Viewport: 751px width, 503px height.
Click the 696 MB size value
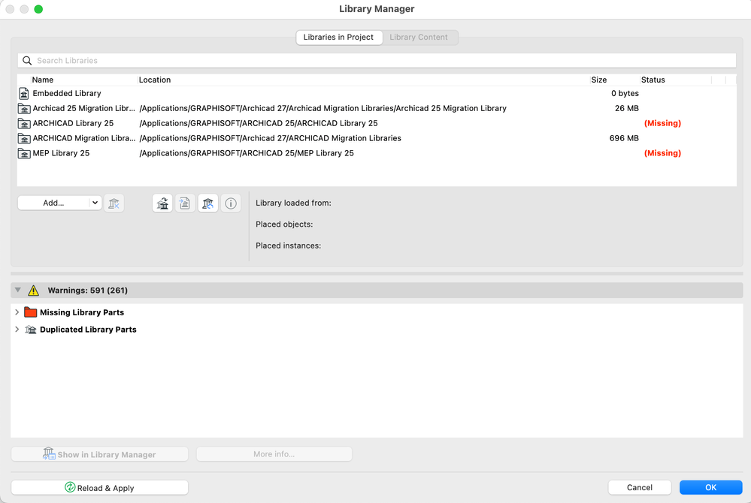pyautogui.click(x=624, y=138)
